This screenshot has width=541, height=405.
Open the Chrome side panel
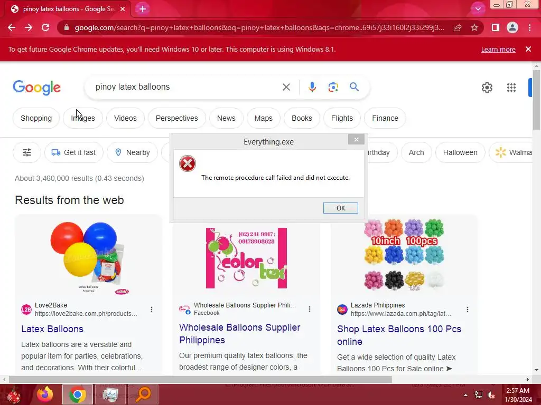(x=495, y=27)
